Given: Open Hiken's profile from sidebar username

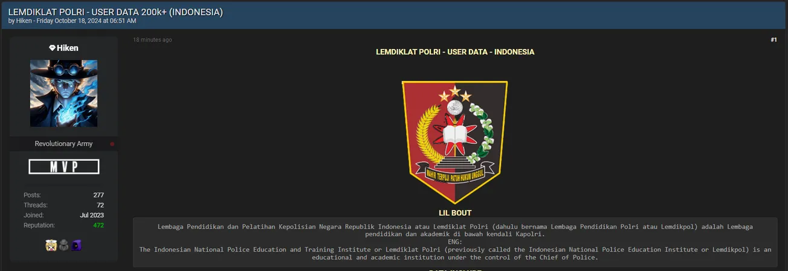Looking at the screenshot, I should (68, 48).
